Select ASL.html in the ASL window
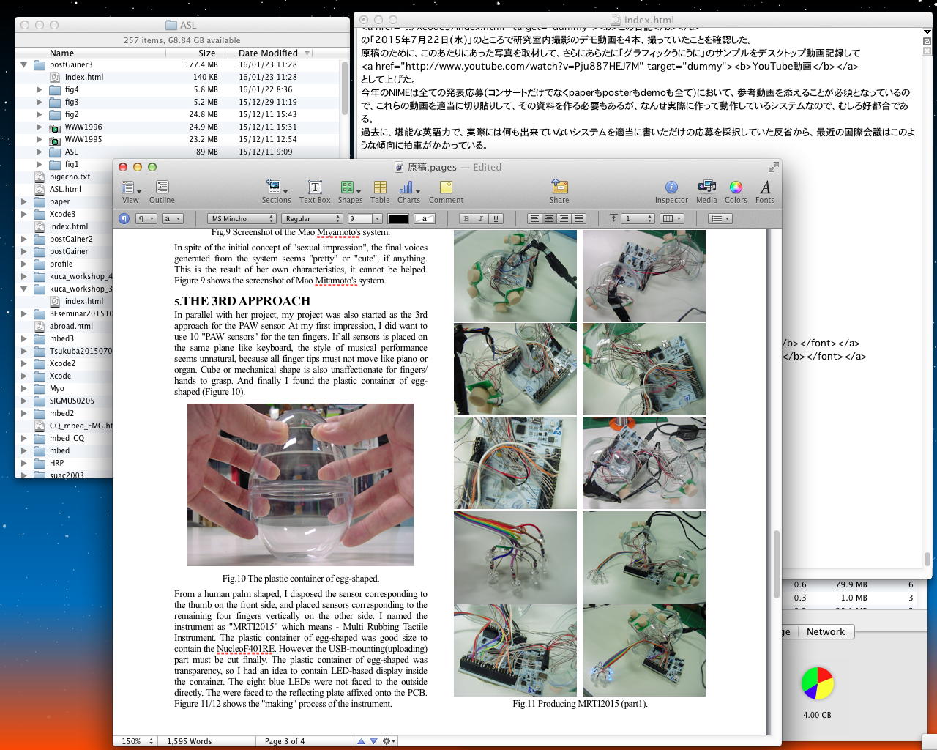937x750 pixels. (65, 189)
